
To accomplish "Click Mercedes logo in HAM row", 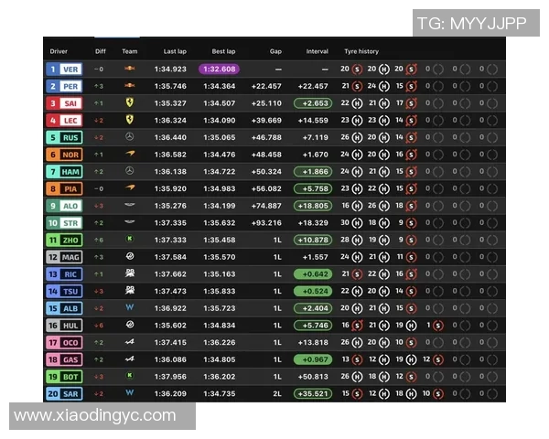I will pyautogui.click(x=130, y=171).
